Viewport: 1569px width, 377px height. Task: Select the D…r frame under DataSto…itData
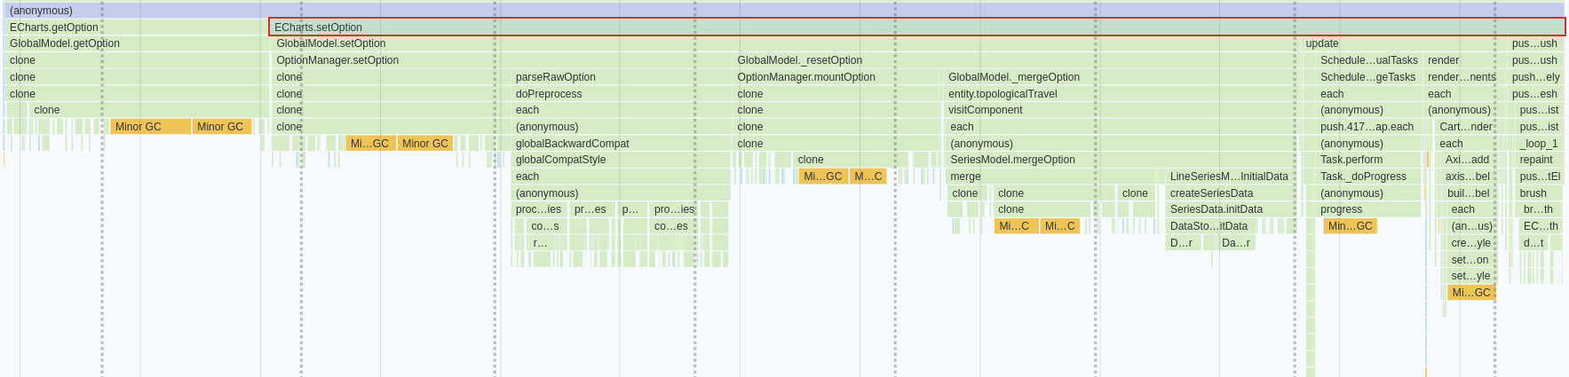click(1183, 243)
